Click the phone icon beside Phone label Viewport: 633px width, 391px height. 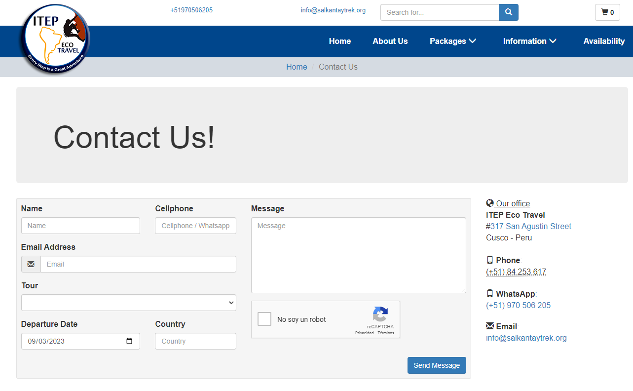pos(490,260)
